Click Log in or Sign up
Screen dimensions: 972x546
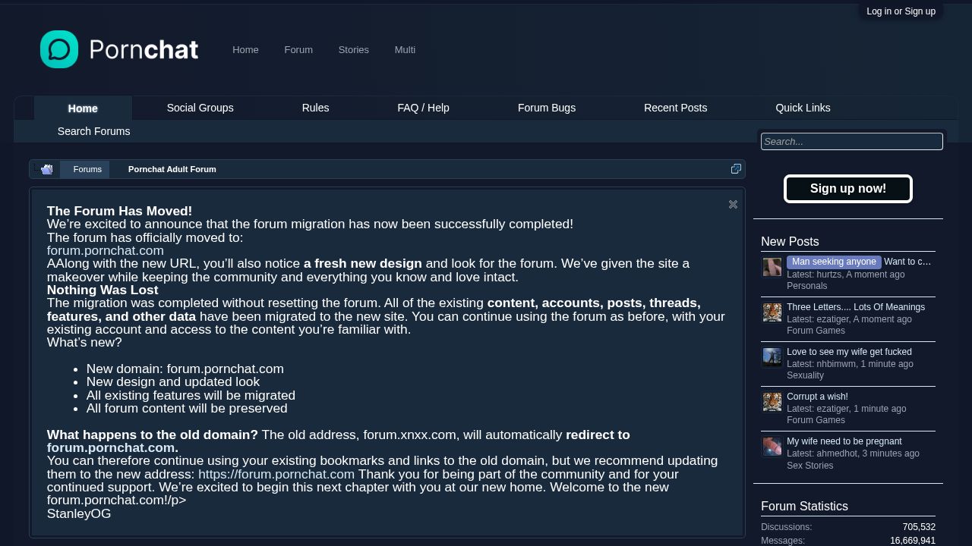pos(901,11)
